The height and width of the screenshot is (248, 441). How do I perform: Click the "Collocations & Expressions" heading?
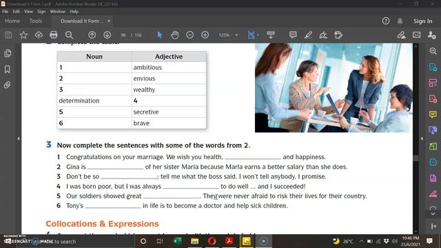[x=103, y=224]
